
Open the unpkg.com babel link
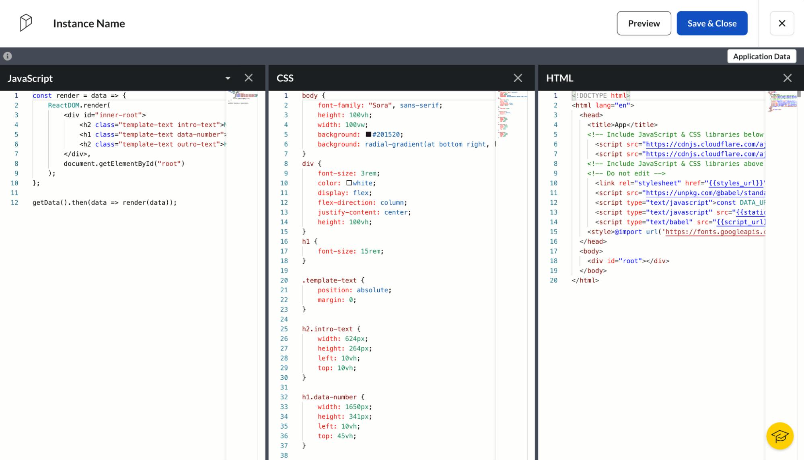click(705, 193)
